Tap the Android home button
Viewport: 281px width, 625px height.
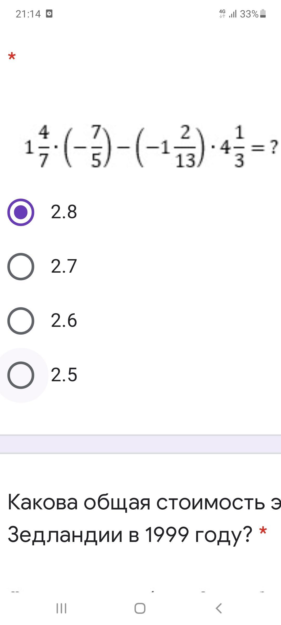(140, 608)
